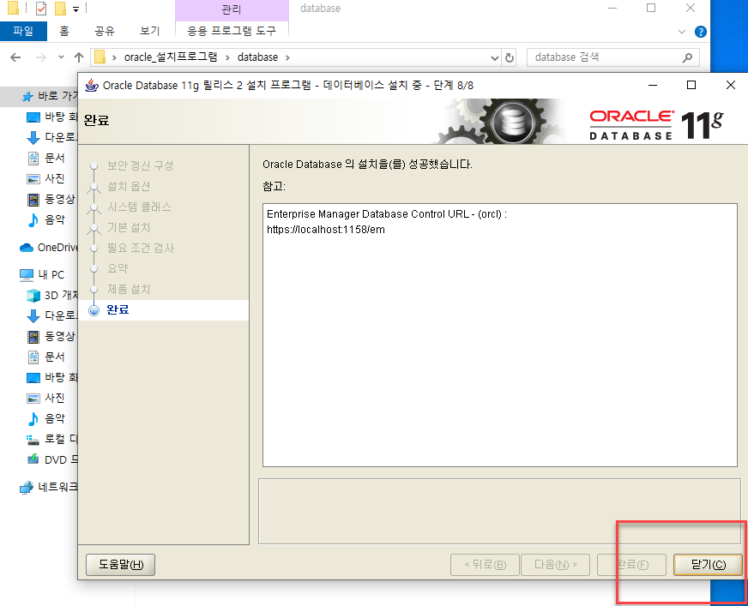Open 동영상 under quick access
This screenshot has width=748, height=606.
[x=51, y=199]
